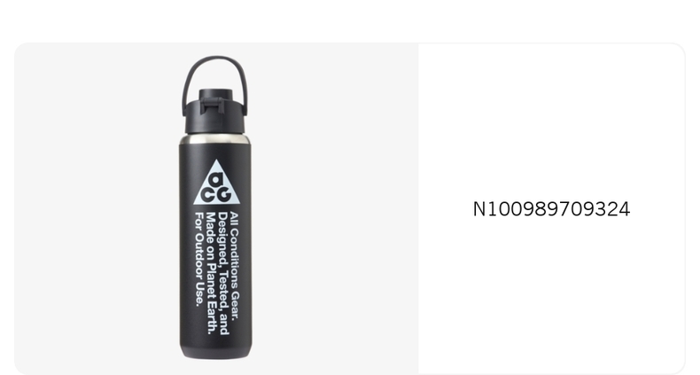This screenshot has height=375, width=700.
Task: Open the black water bottle product image
Action: [215, 207]
